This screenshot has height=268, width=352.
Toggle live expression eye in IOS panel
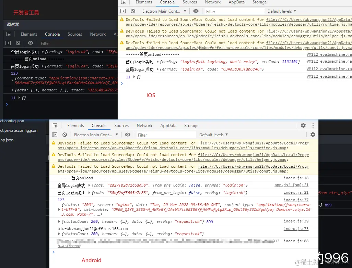[x=196, y=11]
